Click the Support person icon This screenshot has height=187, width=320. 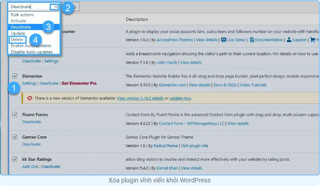point(289,40)
